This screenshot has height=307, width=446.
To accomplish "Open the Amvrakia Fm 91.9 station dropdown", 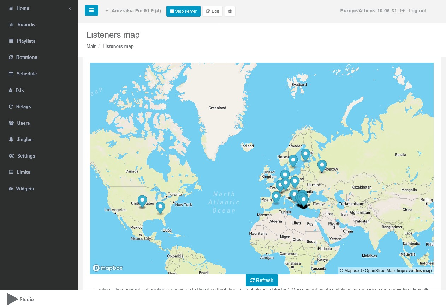I will 133,11.
